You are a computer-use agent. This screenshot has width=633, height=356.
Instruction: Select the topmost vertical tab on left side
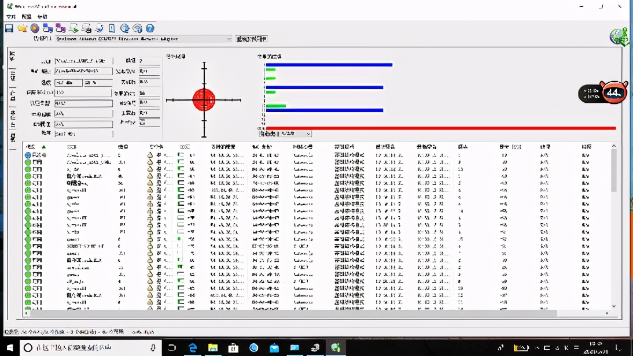12,57
